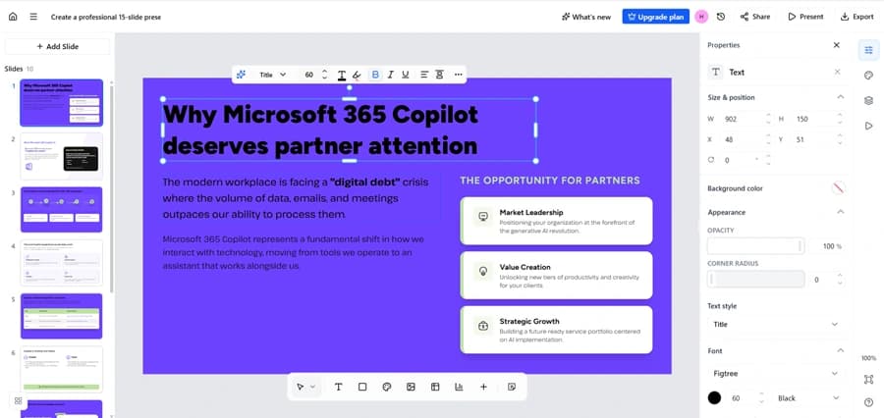Click font size 60 field in floating toolbar
Screen dimensions: 884x418
(309, 75)
